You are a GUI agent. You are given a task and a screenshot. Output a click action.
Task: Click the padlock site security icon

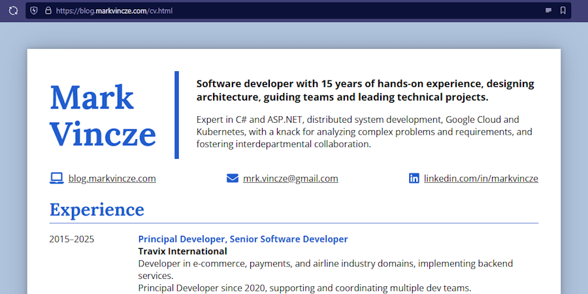tap(48, 10)
